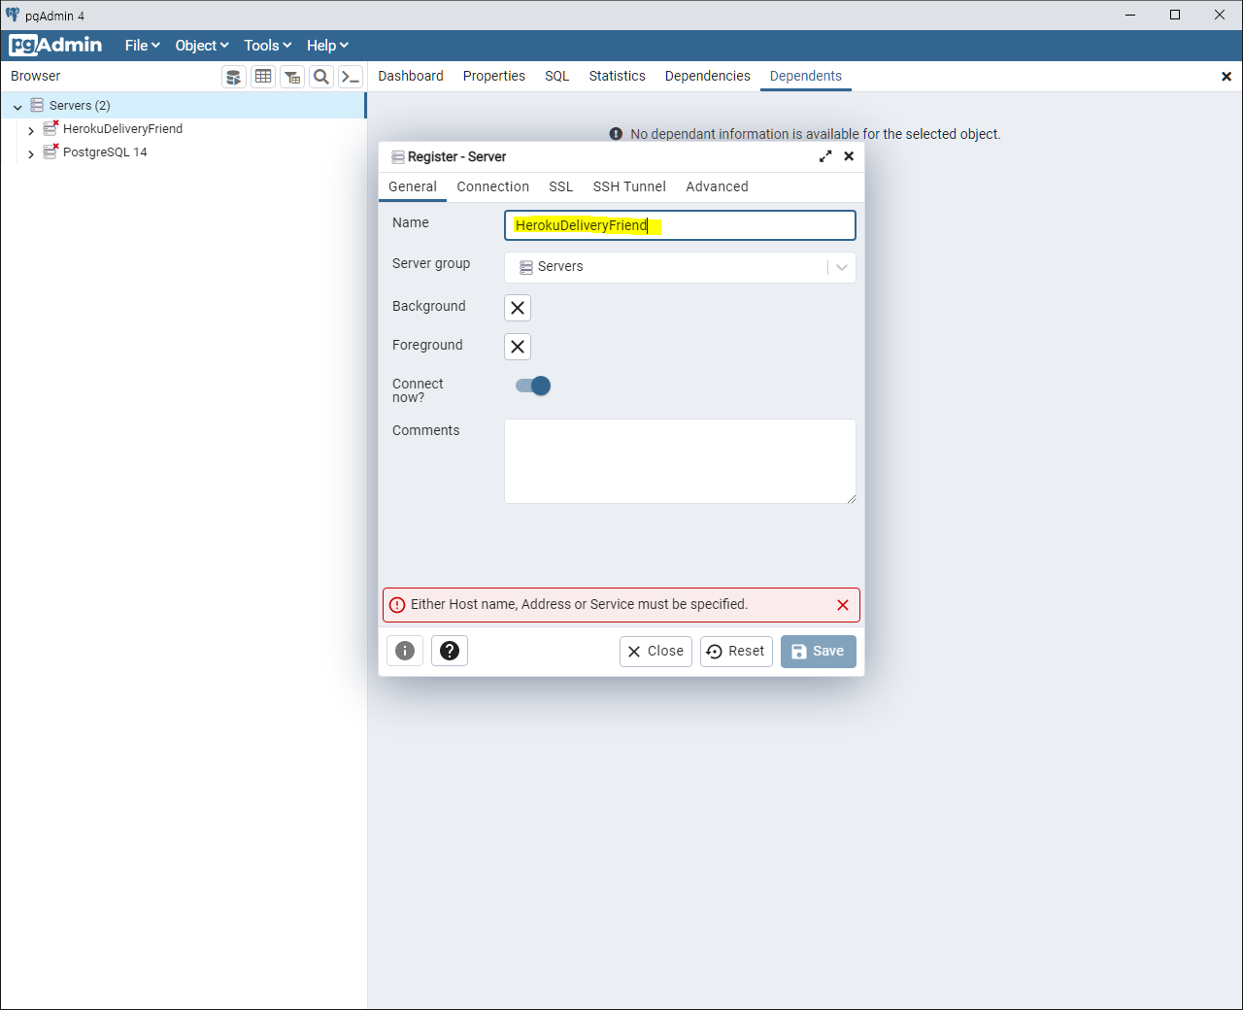The image size is (1243, 1010).
Task: Click the Servers group icon in the tree
Action: [37, 105]
